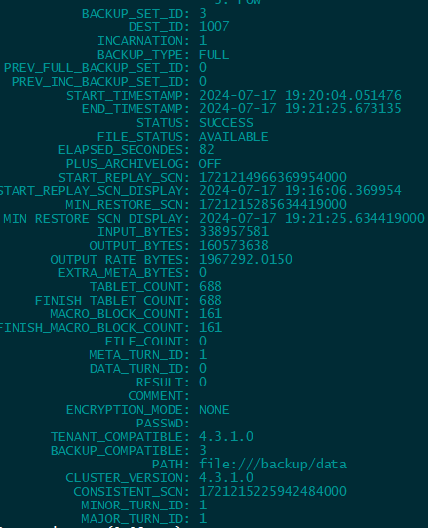Click the DEST_ID value 1007
Viewport: 428px width, 528px height.
(214, 27)
